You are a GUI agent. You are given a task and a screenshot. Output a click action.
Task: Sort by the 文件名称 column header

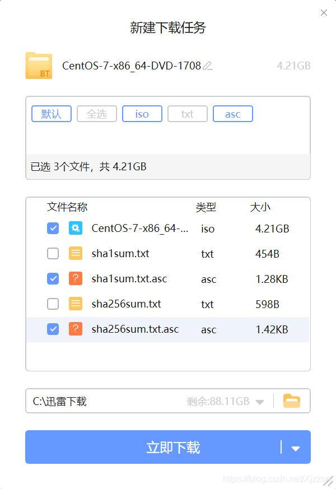67,207
